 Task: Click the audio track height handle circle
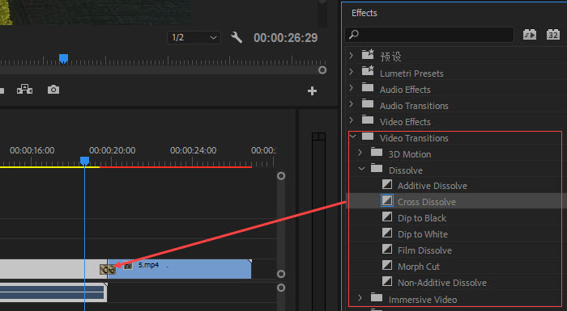tap(281, 288)
